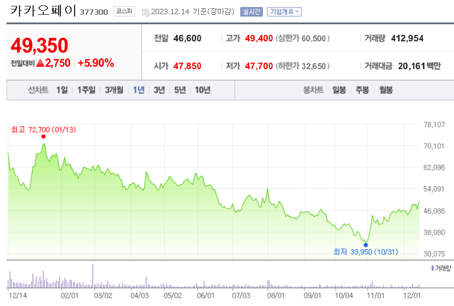
Task: Click the 12/14 x-axis date label
Action: tap(17, 295)
